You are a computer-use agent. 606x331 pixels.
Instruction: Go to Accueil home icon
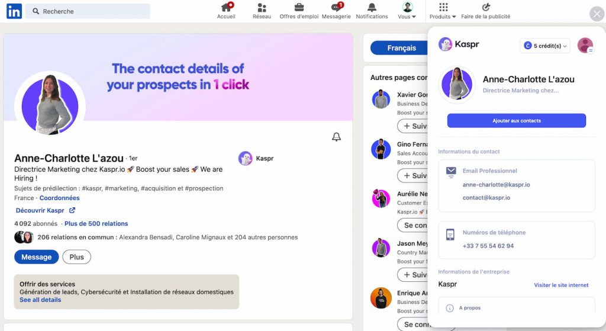coord(226,7)
